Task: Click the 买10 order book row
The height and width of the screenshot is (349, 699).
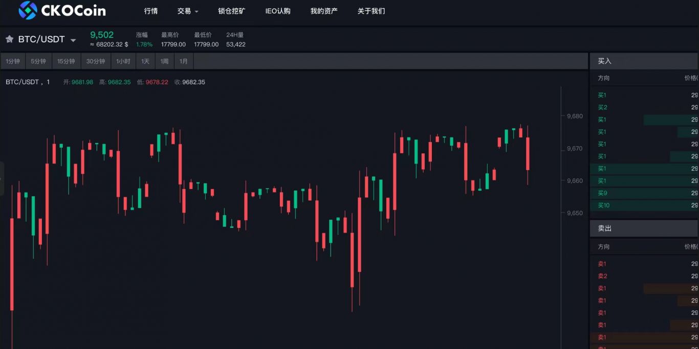Action: (x=644, y=205)
